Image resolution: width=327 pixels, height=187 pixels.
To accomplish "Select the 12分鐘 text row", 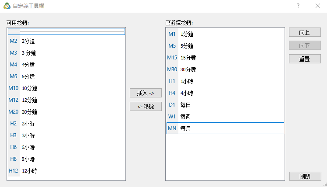I will (30, 100).
